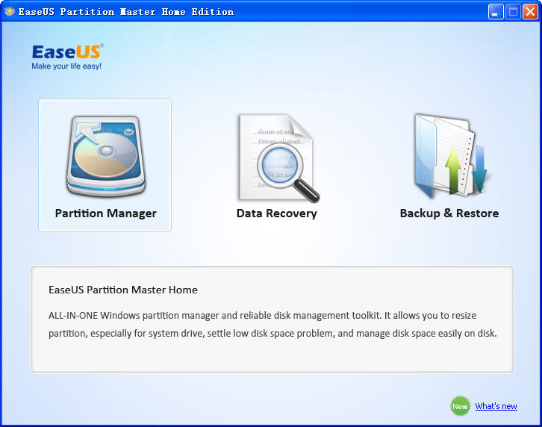Select the Backup & Restore label
Screen dimensions: 542x427
pos(449,213)
